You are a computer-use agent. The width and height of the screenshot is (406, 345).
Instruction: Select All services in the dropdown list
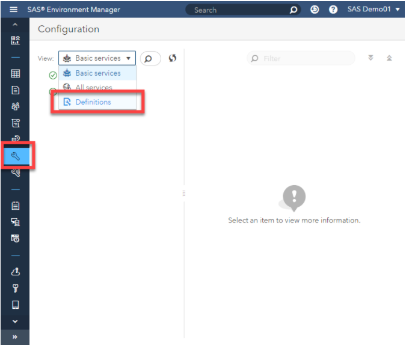coord(97,87)
